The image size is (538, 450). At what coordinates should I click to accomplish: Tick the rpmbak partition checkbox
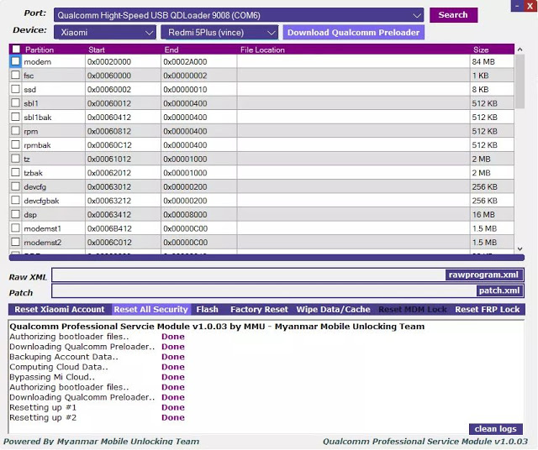tap(15, 144)
